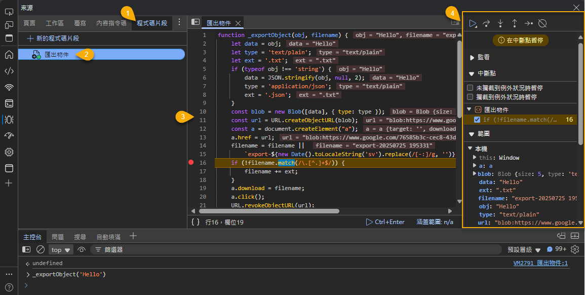
Task: Open the top context dropdown in console
Action: pyautogui.click(x=61, y=249)
